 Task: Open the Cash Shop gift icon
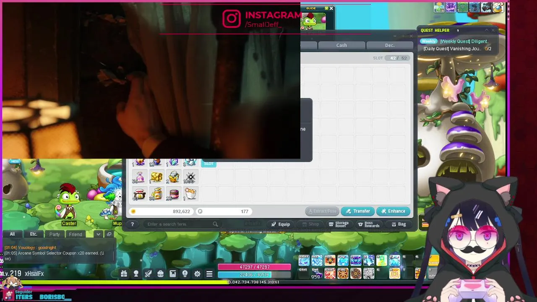[124, 274]
